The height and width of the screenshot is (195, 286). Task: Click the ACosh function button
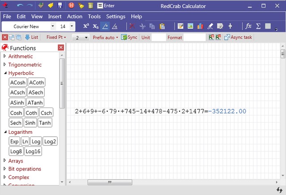tap(18, 83)
